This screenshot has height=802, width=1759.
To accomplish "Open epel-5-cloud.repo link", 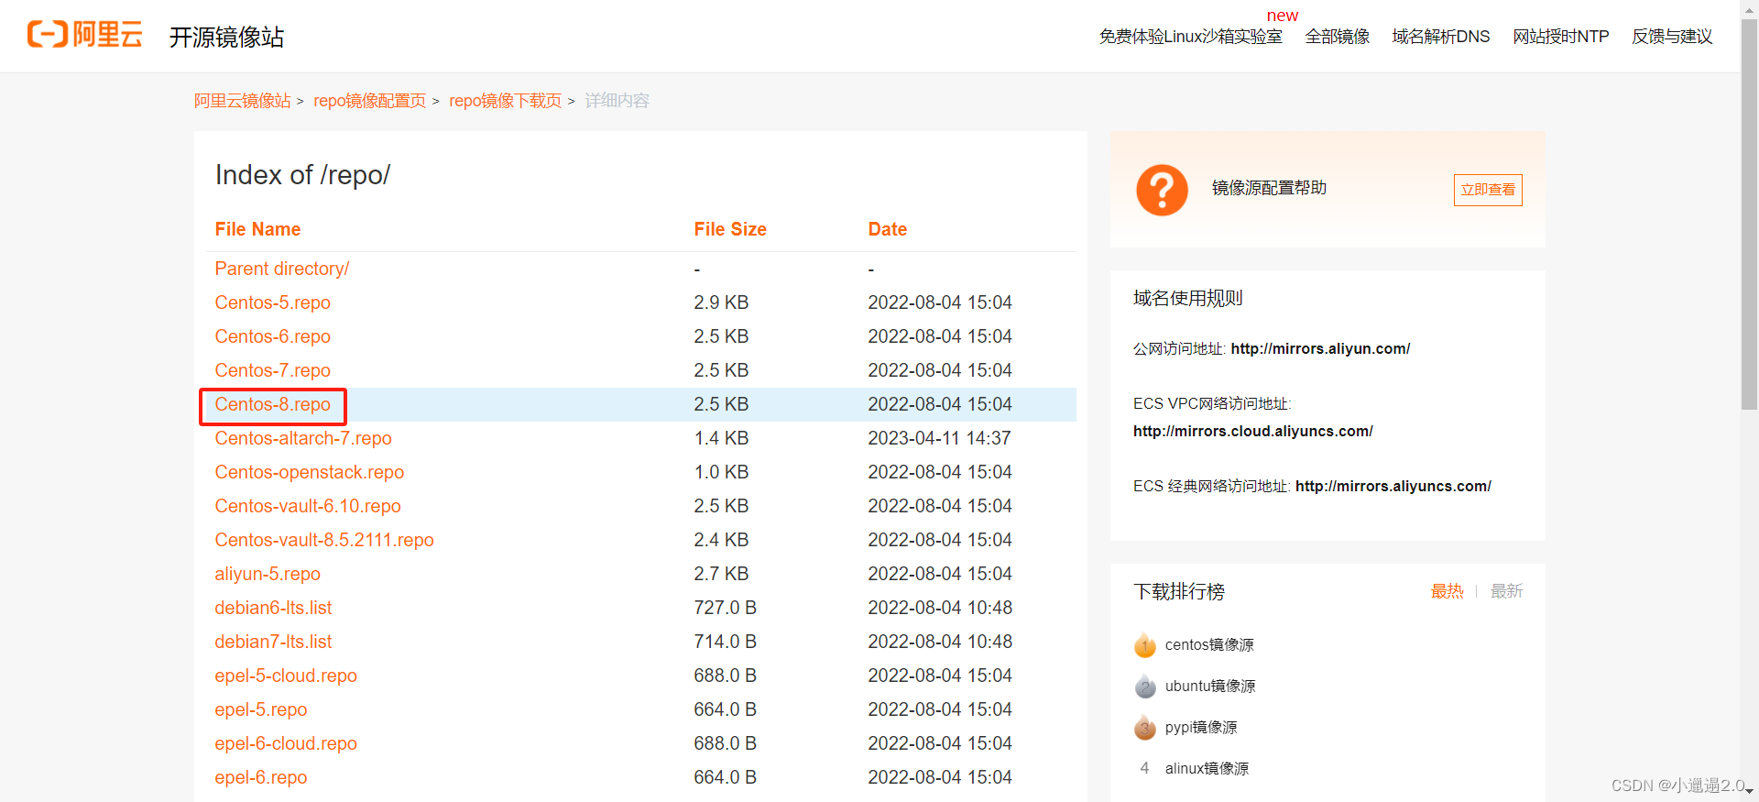I will (x=286, y=676).
